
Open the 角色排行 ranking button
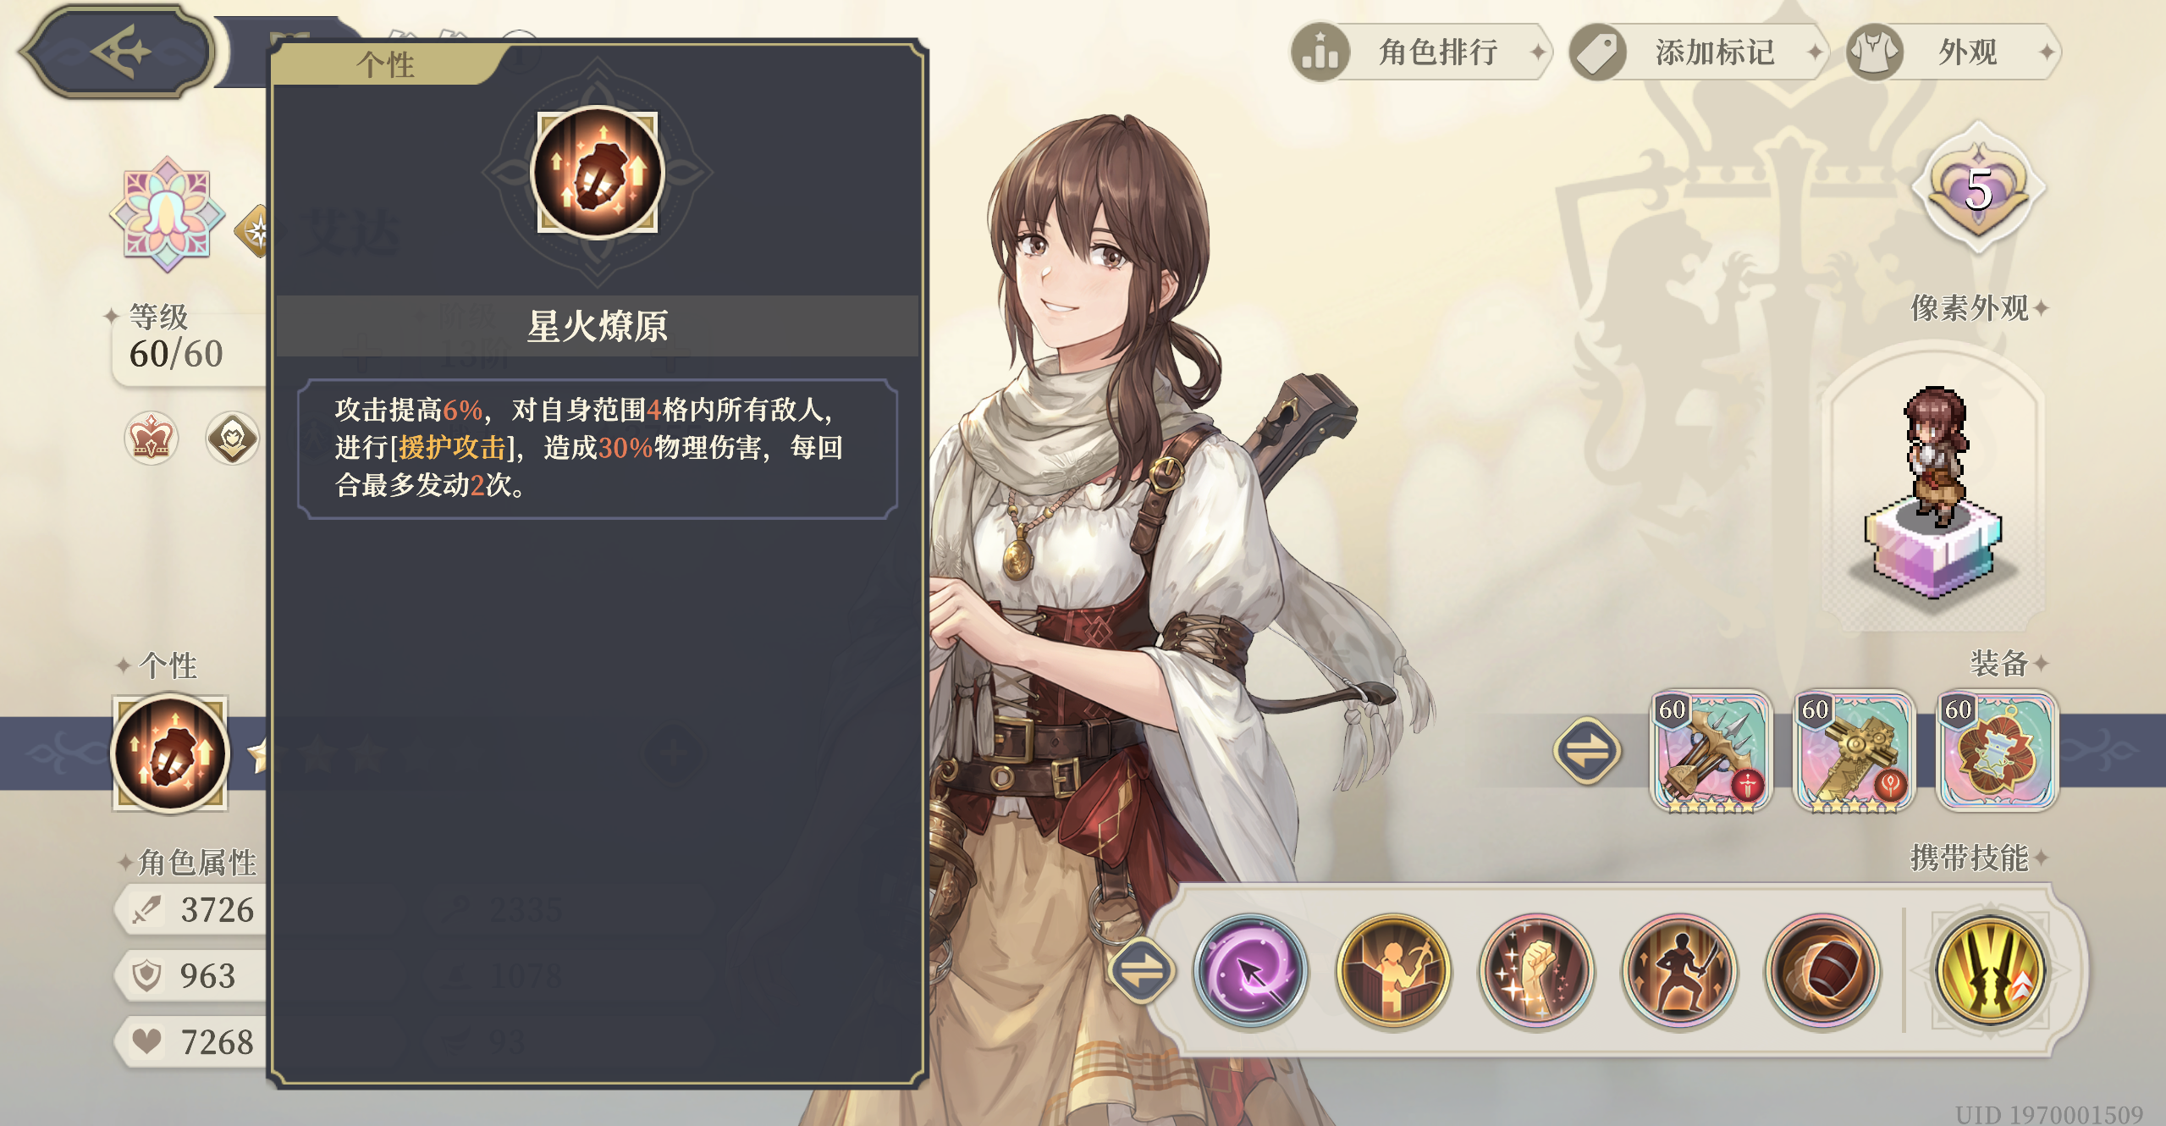(x=1420, y=52)
